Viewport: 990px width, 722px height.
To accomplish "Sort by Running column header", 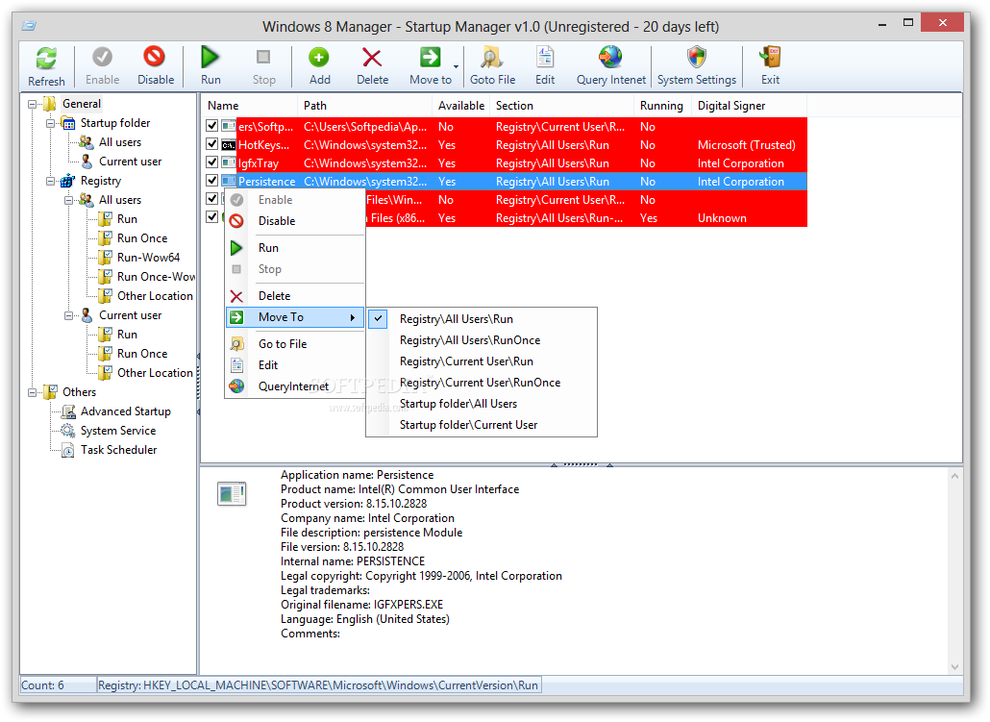I will tap(662, 106).
